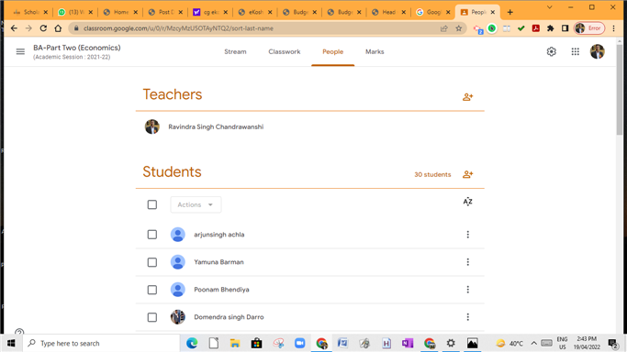The width and height of the screenshot is (627, 352).
Task: Bookmark this page with the star
Action: coord(459,28)
